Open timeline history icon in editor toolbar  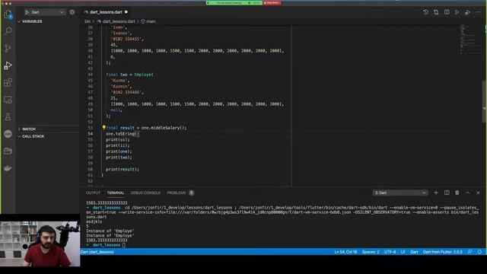[x=425, y=12]
